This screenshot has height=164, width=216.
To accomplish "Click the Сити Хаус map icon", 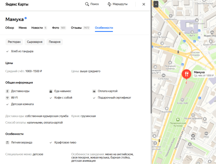I will click(x=164, y=75).
